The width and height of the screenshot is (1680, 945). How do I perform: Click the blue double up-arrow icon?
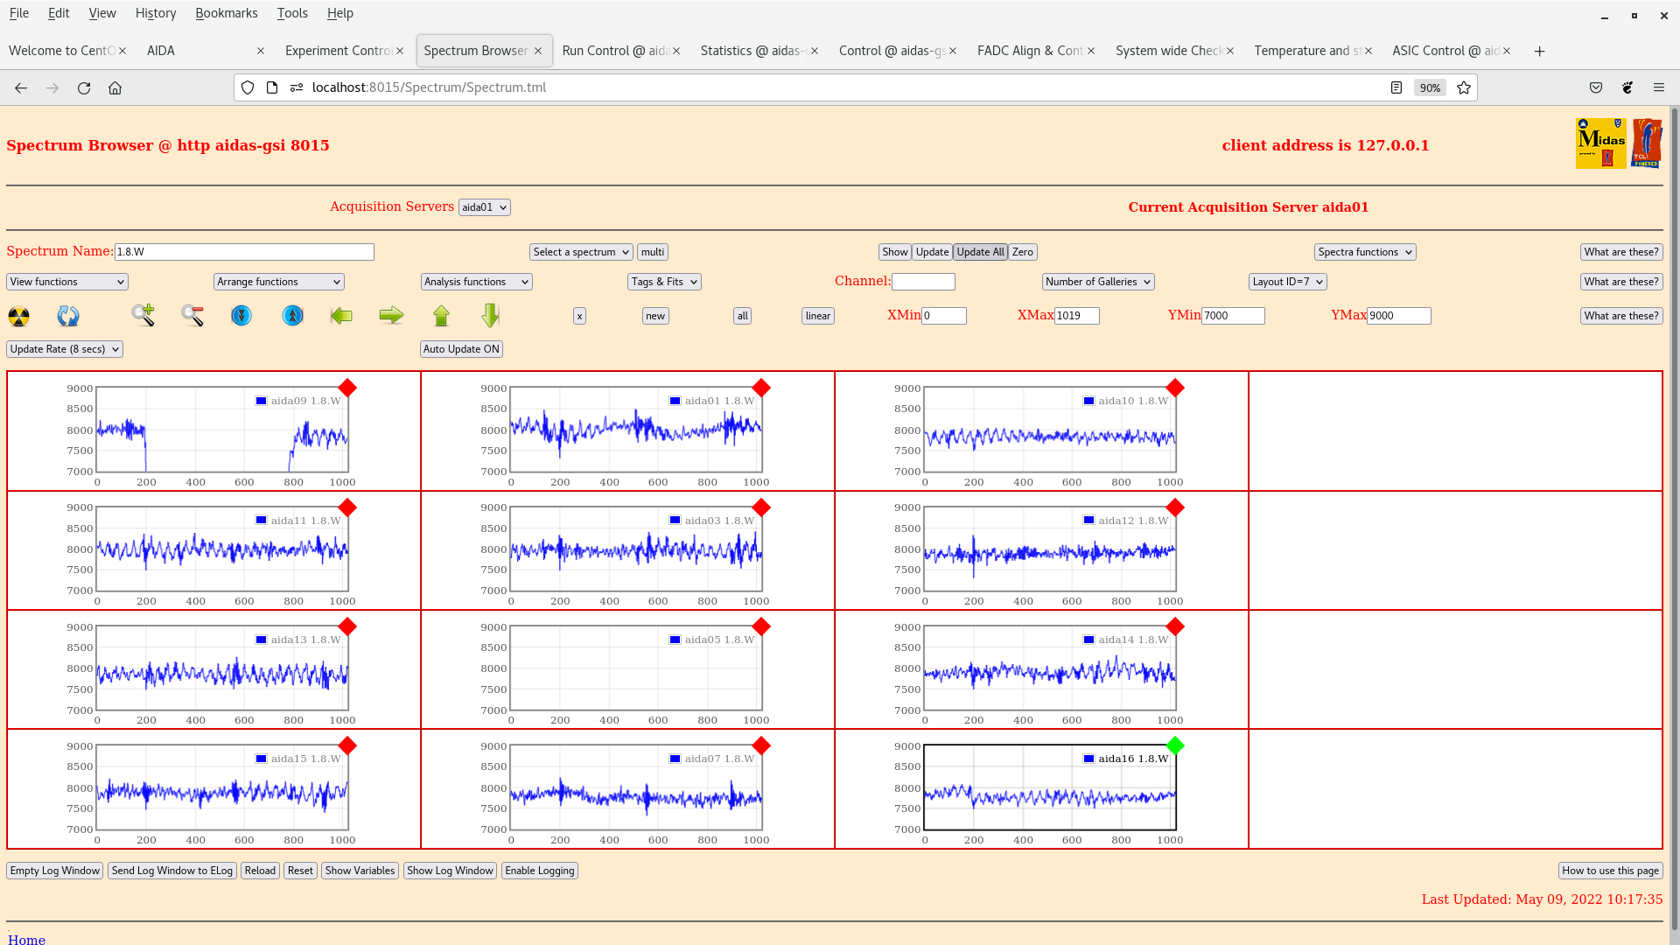(x=292, y=315)
